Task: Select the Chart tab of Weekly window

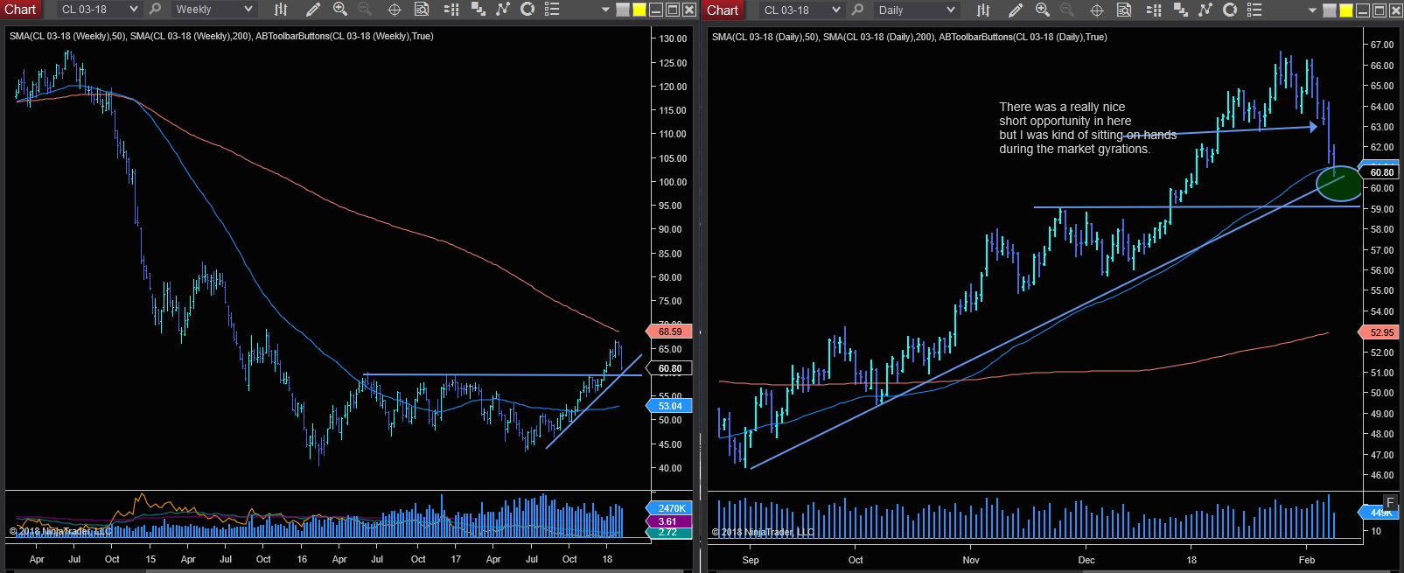Action: coord(20,10)
